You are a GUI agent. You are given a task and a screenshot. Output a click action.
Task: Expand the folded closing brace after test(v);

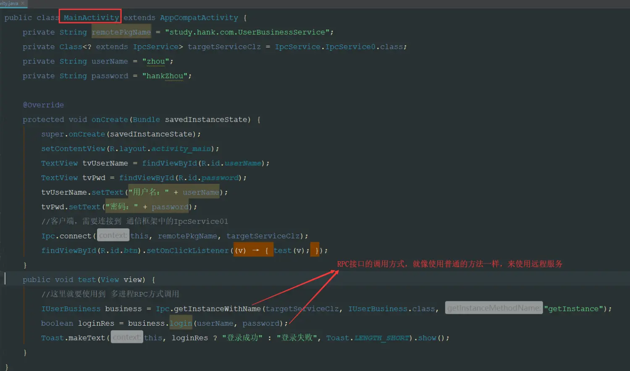[x=315, y=251]
